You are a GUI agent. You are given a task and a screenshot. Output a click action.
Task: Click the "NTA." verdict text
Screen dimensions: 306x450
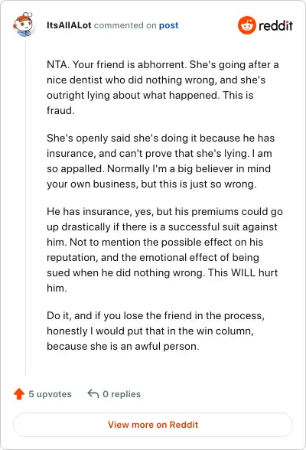[58, 64]
